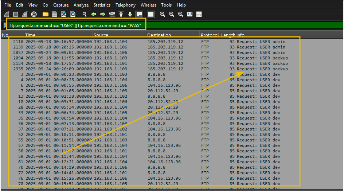Click the Protocol column header

[210, 35]
